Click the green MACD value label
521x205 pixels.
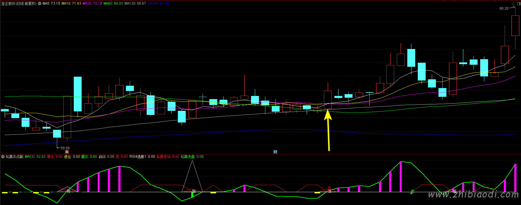pos(35,157)
